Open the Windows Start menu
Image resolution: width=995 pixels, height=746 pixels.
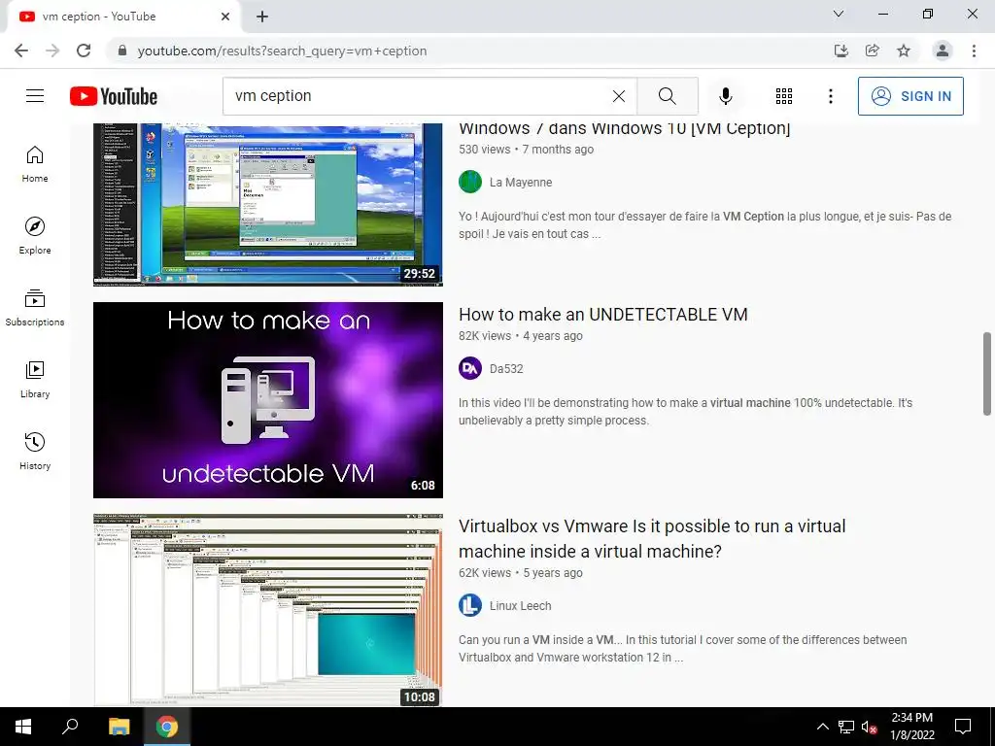(x=23, y=727)
